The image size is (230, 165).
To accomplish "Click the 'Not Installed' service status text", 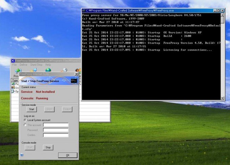I will [45, 92].
